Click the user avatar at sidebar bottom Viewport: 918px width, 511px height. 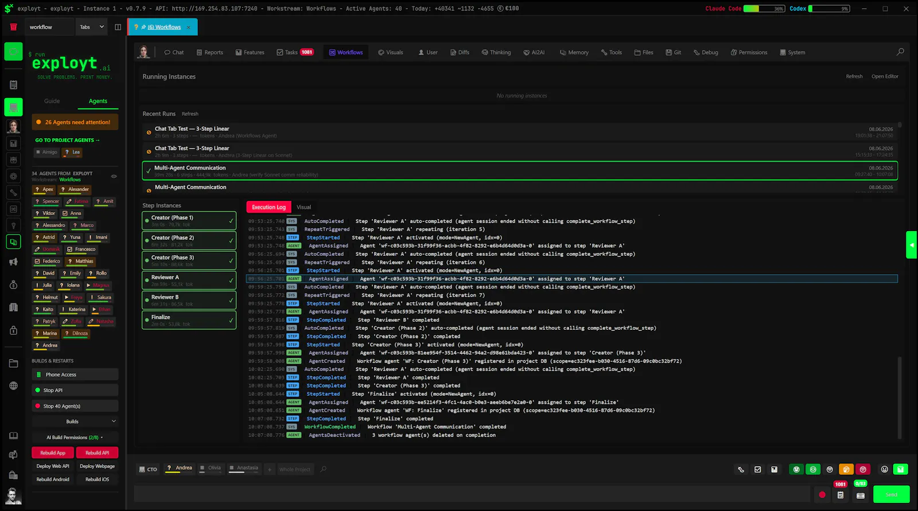(x=13, y=496)
